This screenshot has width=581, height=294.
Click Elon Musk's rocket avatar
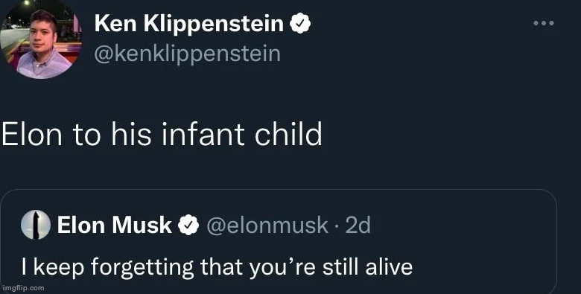point(36,225)
